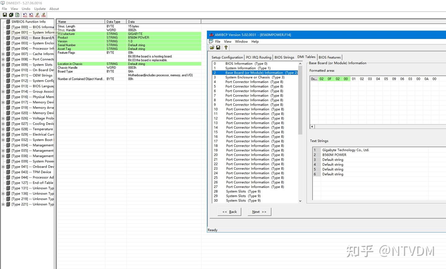Open the Update menu in DMIEDIT

pyautogui.click(x=40, y=9)
